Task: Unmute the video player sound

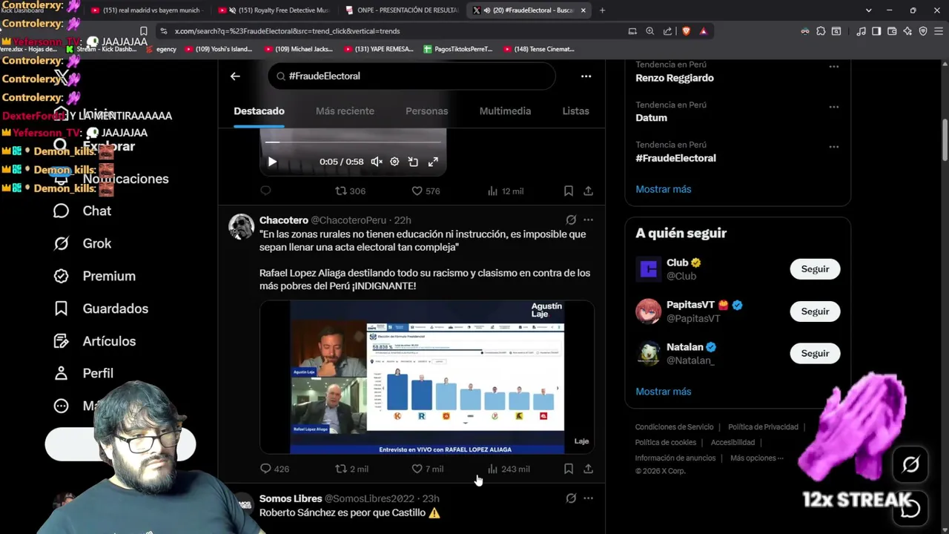Action: [x=377, y=162]
